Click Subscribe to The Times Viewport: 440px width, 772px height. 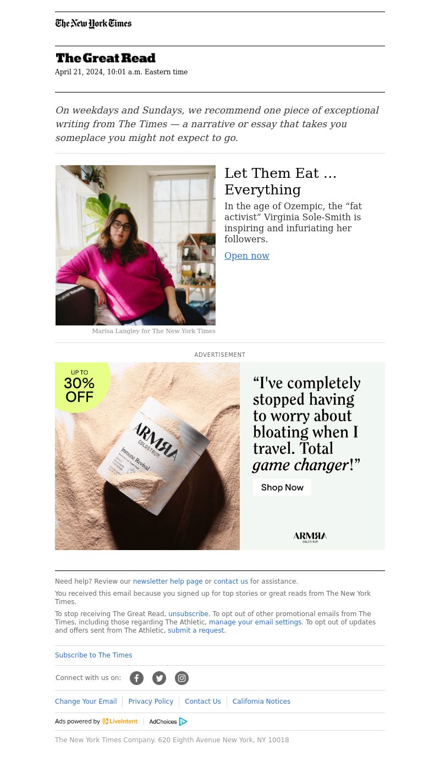coord(94,655)
